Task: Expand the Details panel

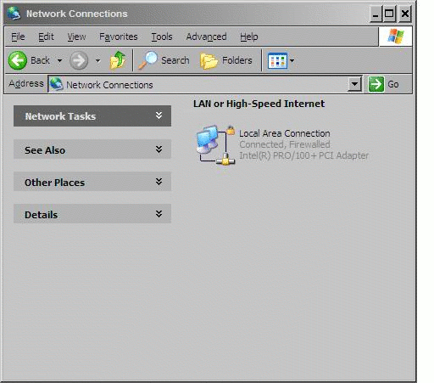Action: coord(159,214)
